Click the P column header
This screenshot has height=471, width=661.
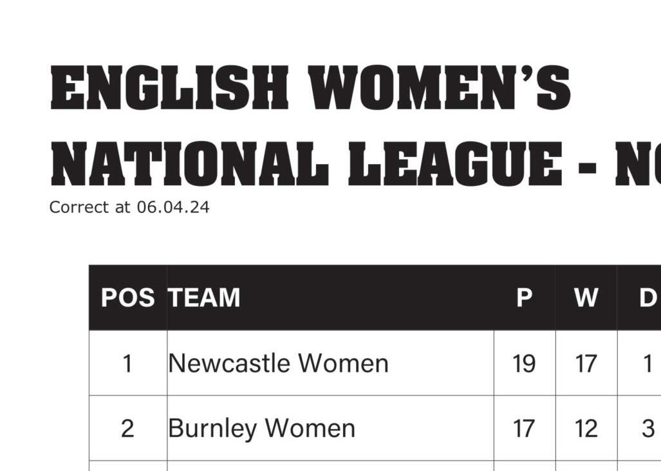tap(525, 298)
